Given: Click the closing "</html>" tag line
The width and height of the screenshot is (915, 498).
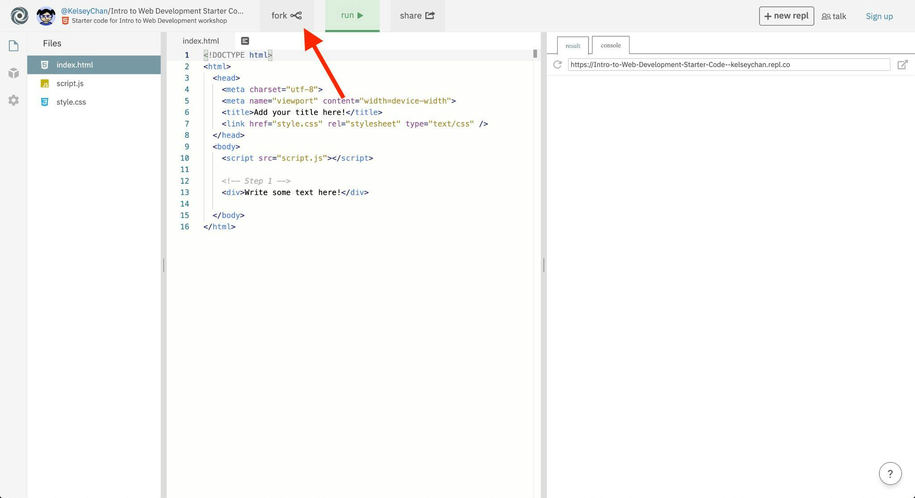Looking at the screenshot, I should tap(219, 227).
